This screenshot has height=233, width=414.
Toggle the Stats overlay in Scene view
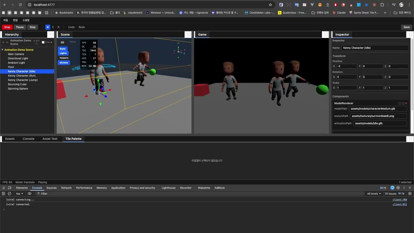pyautogui.click(x=62, y=49)
